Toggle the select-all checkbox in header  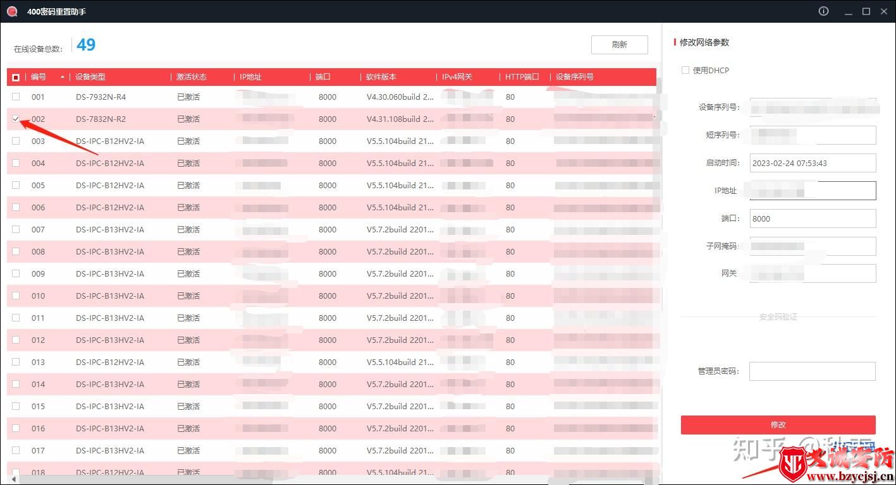16,77
